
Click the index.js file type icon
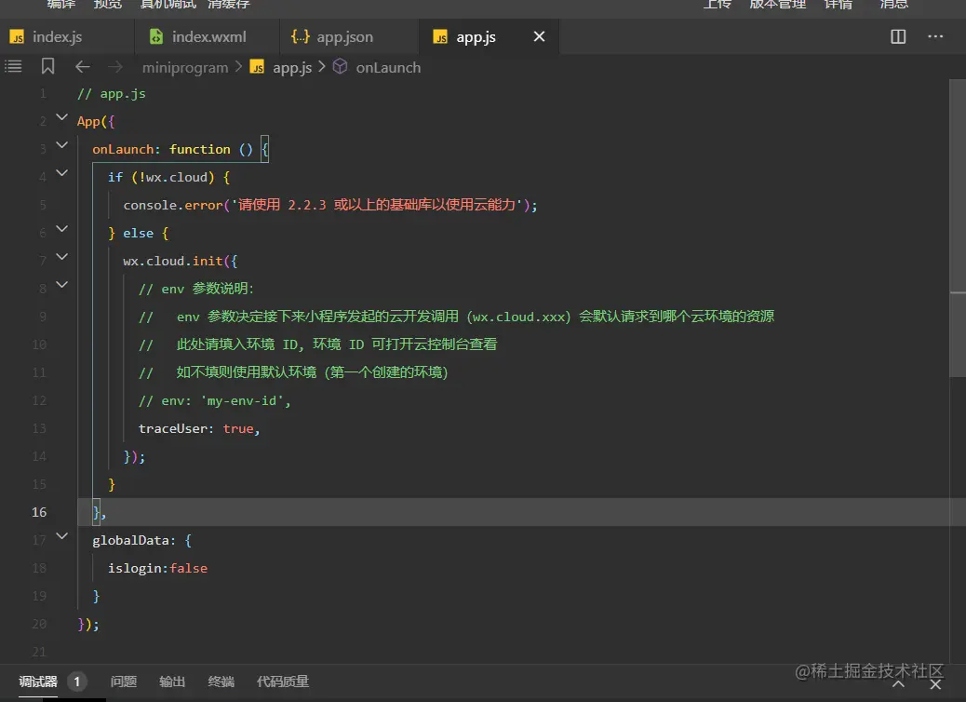[18, 37]
